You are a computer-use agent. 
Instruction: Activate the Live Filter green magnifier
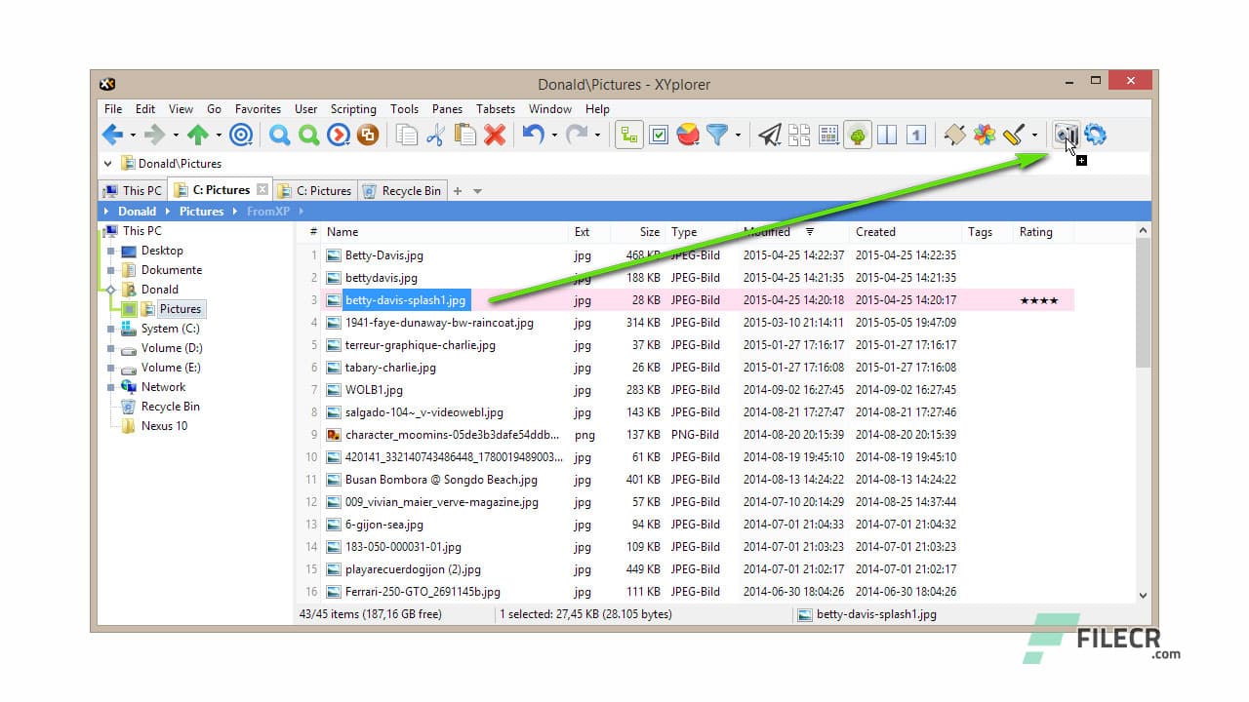[309, 136]
